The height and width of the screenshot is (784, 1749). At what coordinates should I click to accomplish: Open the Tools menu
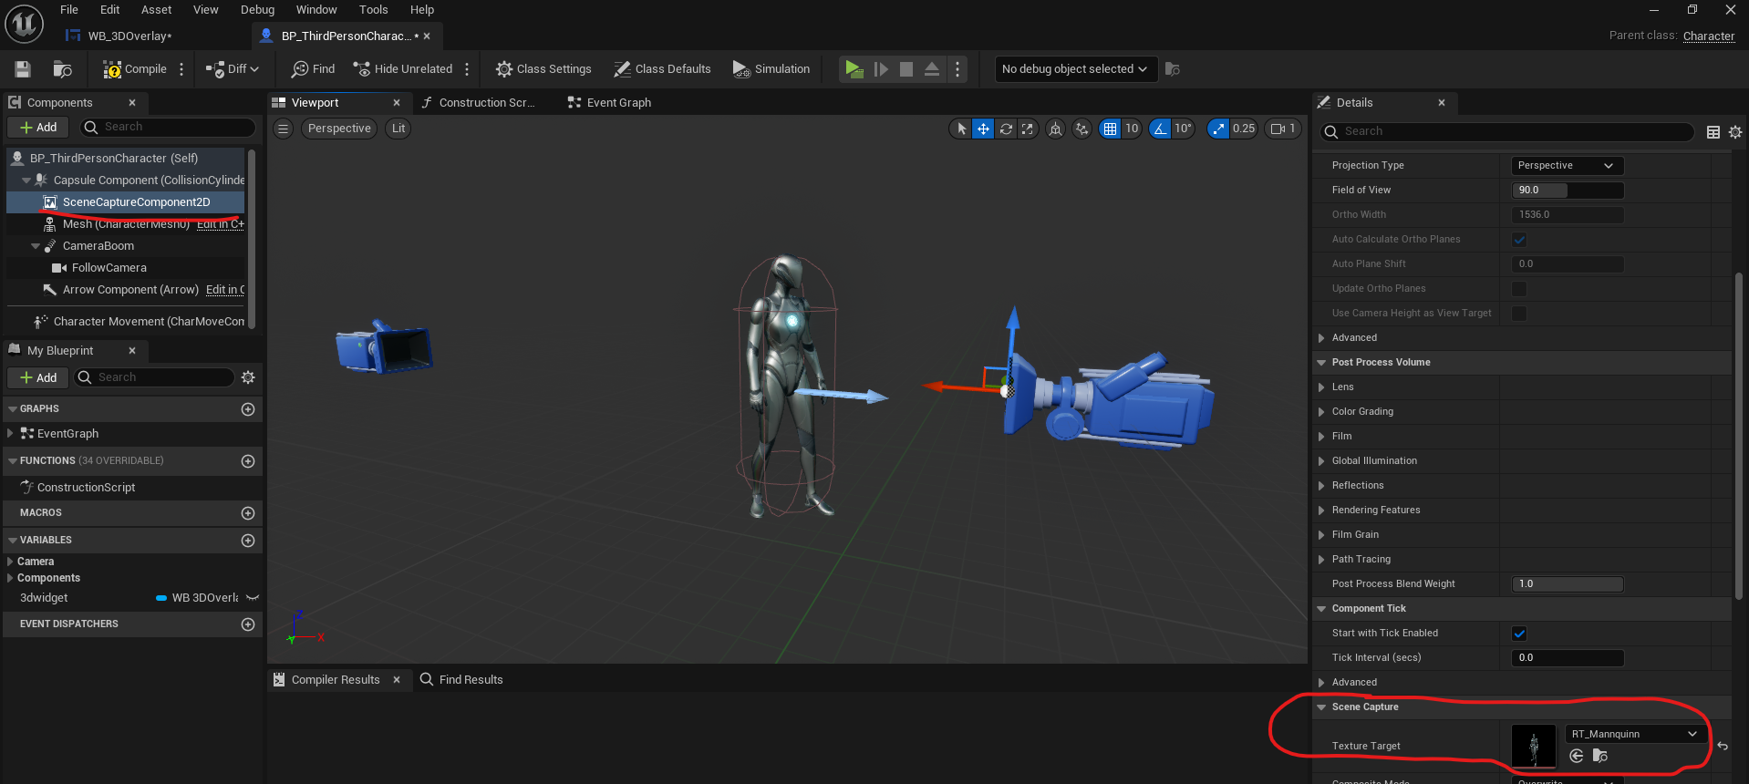374,10
